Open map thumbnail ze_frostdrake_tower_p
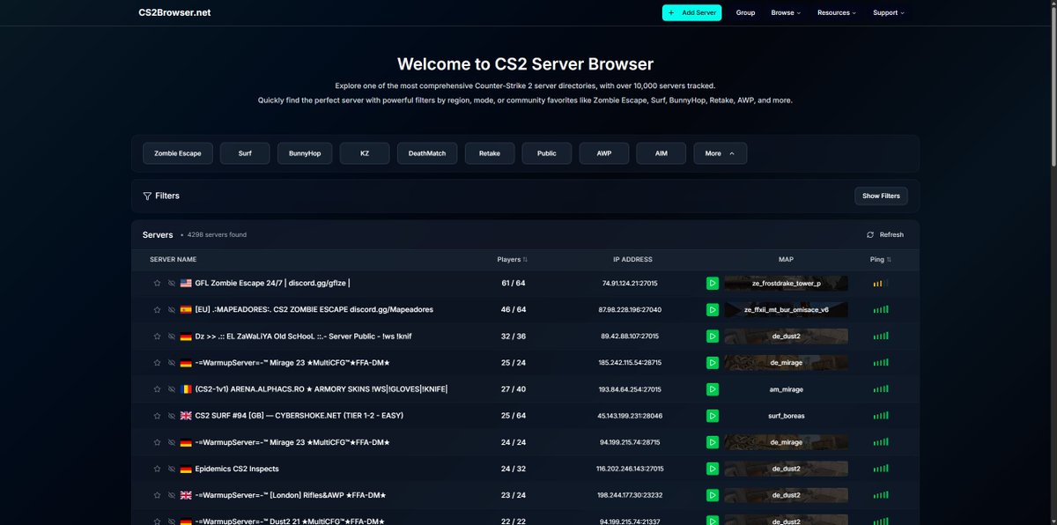The image size is (1057, 525). [787, 284]
